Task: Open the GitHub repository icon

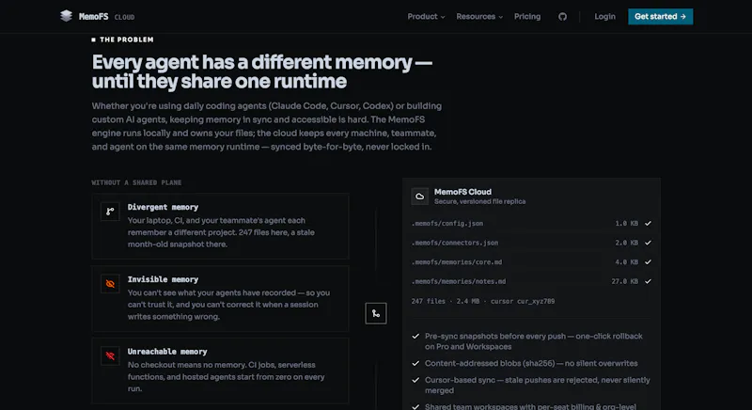Action: (x=562, y=17)
